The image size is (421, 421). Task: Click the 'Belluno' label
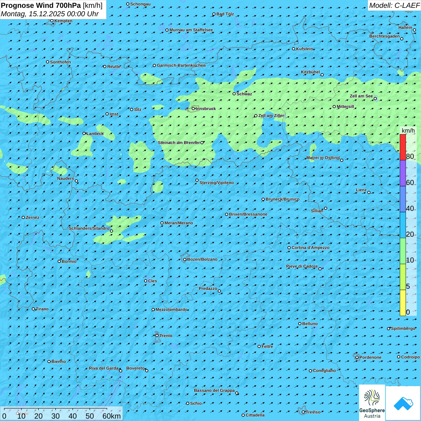[x=310, y=324]
